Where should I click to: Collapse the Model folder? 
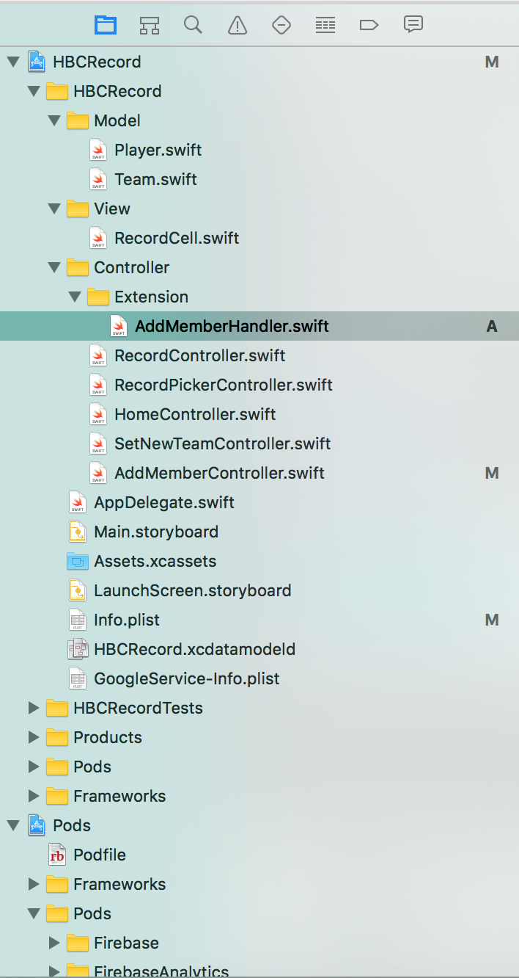tap(54, 120)
